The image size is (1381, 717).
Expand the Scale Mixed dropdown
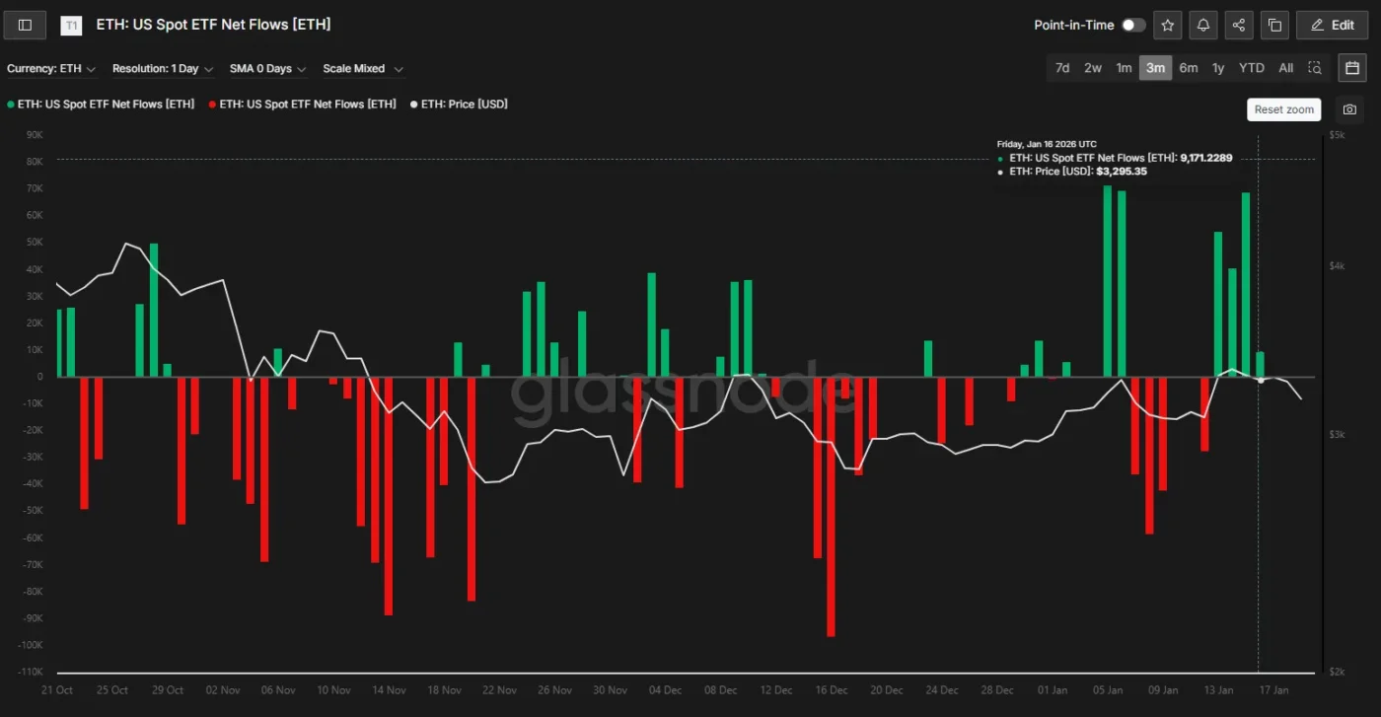pos(363,69)
